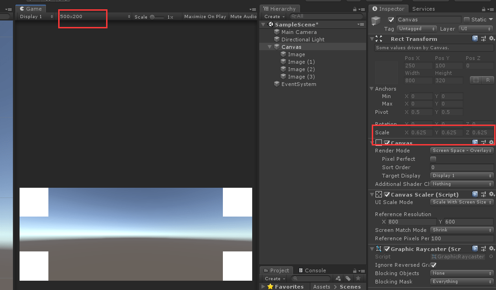Toggle the Canvas object active checkbox

click(x=391, y=20)
